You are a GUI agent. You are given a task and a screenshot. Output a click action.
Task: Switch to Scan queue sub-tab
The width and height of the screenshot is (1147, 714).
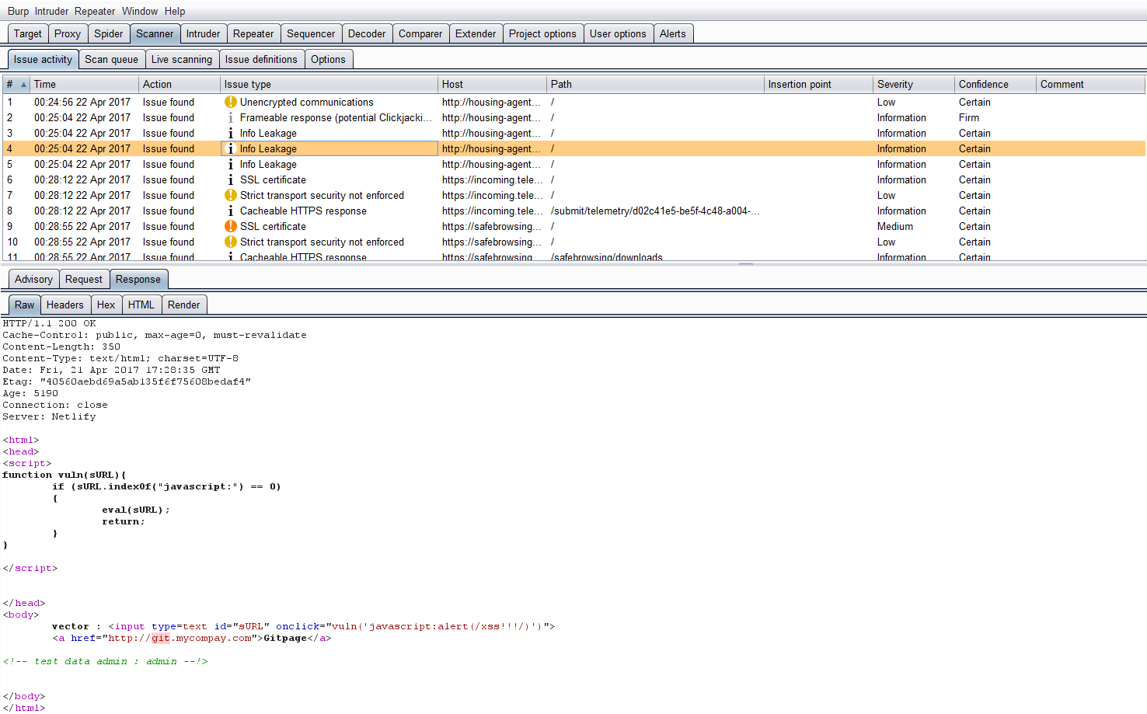111,59
